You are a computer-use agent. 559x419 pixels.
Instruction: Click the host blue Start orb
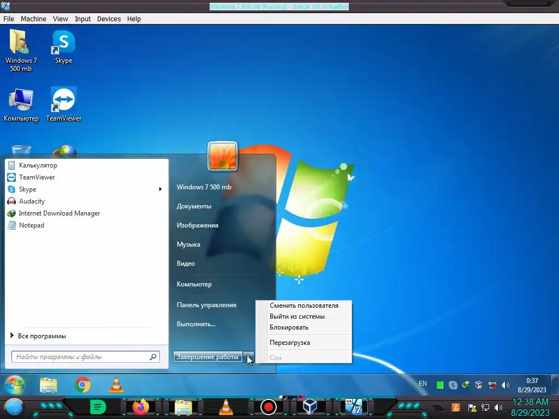14,407
